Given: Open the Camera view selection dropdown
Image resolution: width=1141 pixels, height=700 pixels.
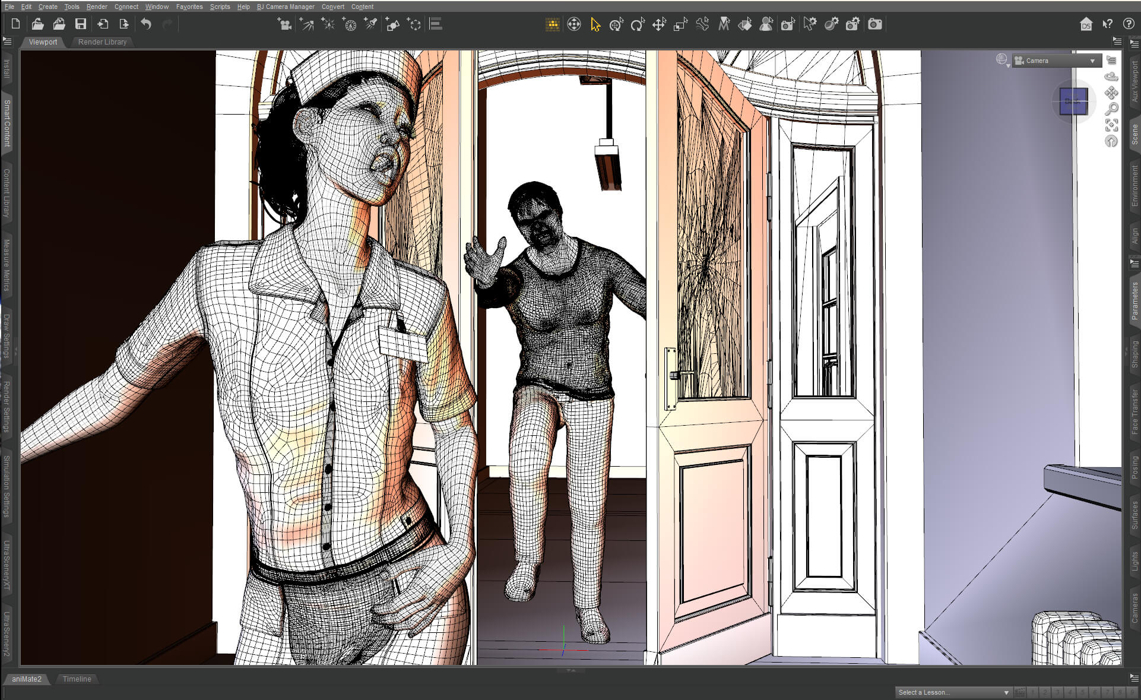Looking at the screenshot, I should click(x=1056, y=61).
